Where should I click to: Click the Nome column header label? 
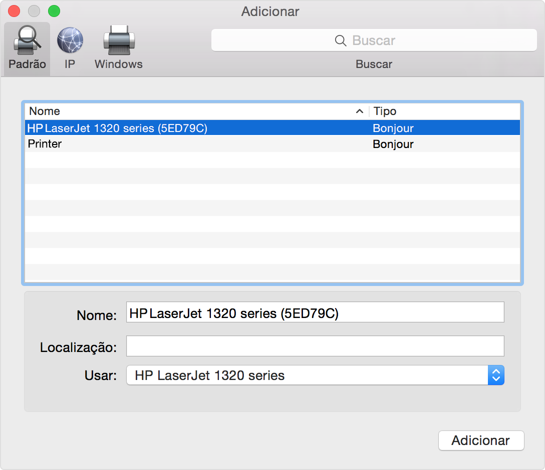(44, 111)
